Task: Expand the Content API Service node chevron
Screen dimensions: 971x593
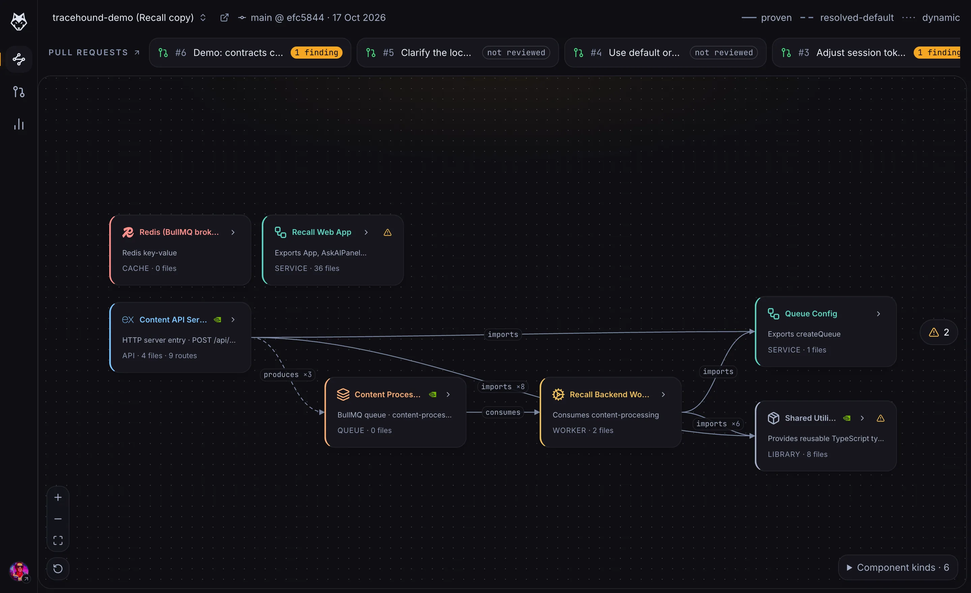Action: [x=233, y=320]
